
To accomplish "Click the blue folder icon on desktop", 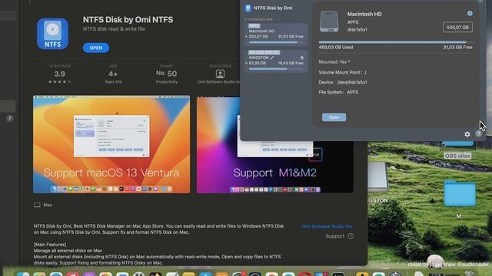I will click(460, 193).
